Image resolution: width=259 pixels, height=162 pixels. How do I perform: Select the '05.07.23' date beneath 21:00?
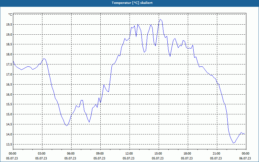click(x=216, y=158)
